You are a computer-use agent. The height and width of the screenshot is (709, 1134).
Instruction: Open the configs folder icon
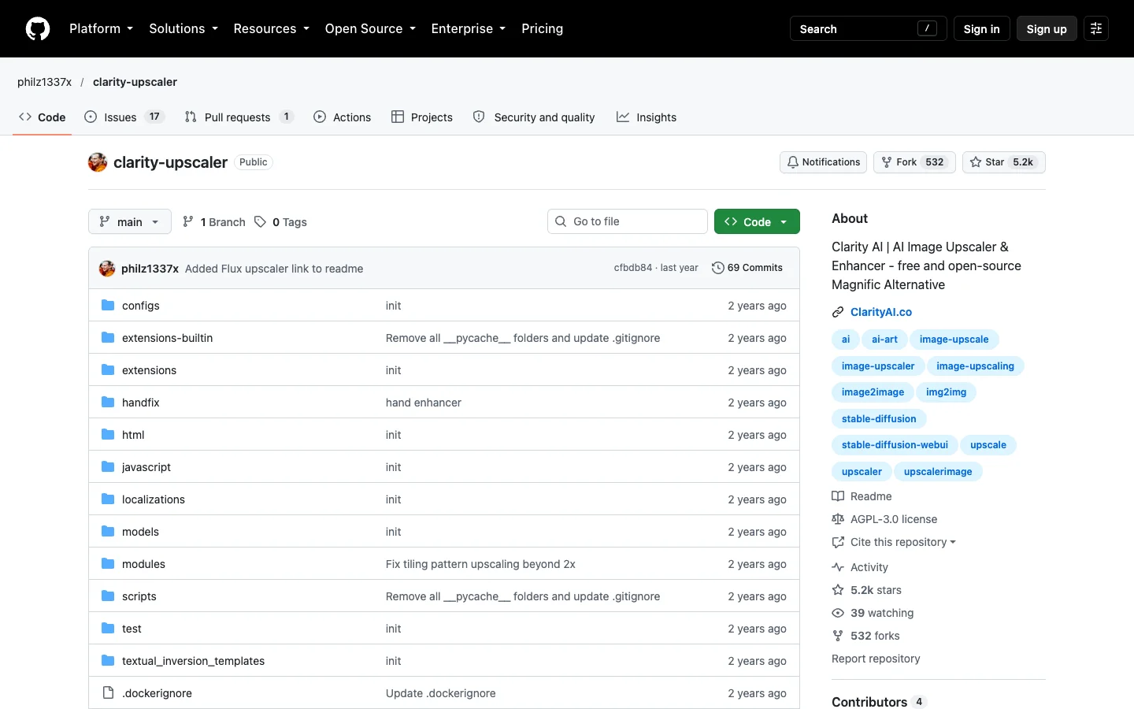[x=108, y=305]
